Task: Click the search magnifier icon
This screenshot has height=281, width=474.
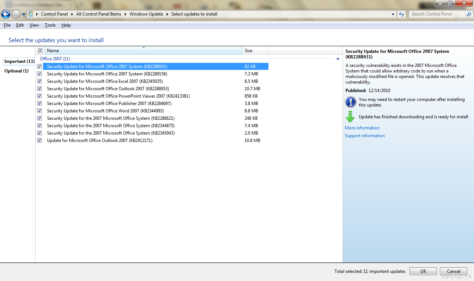Action: 469,14
